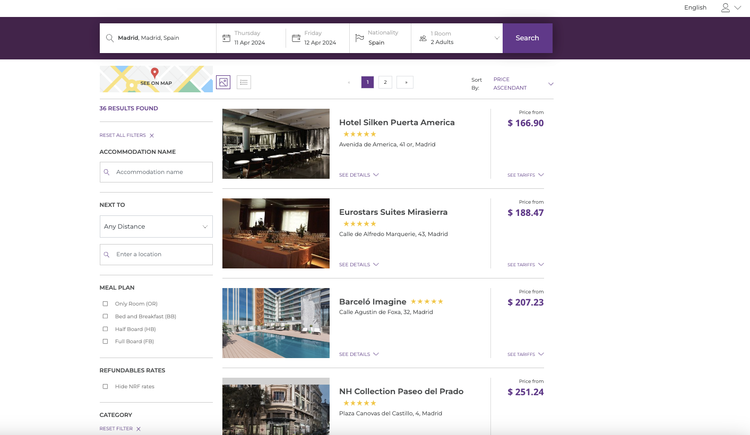
Task: Enable Only Room (OR) meal plan
Action: [x=105, y=304]
